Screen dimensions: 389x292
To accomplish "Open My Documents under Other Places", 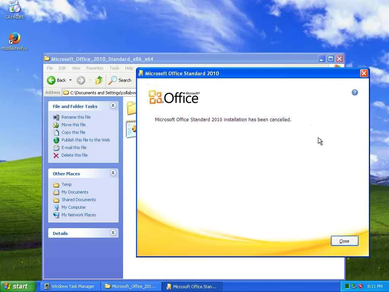I will [75, 192].
